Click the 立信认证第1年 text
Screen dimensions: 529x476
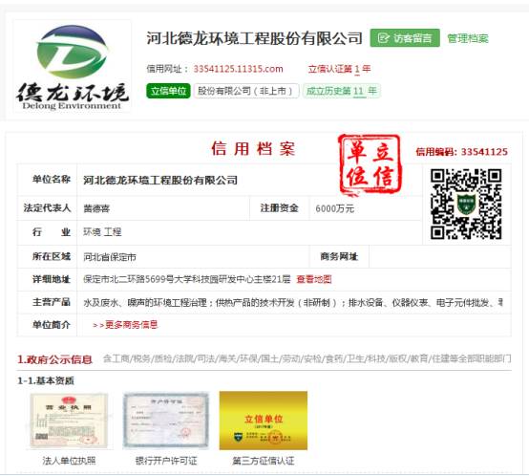coord(339,69)
